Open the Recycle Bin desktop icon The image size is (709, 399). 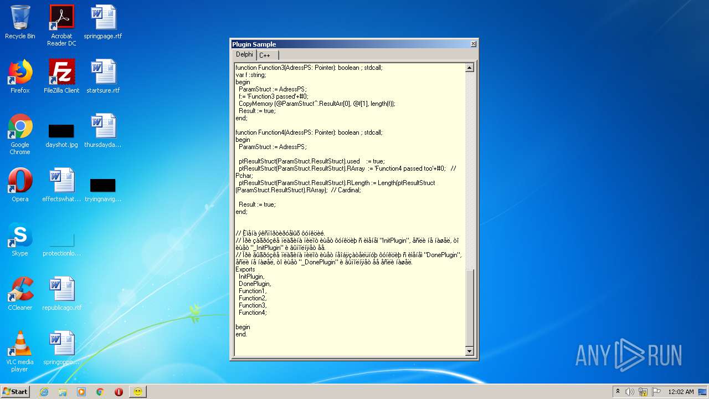[20, 23]
